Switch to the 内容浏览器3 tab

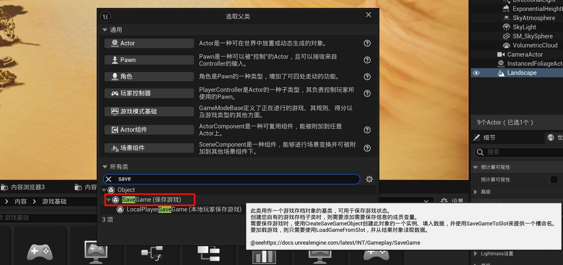click(x=27, y=187)
